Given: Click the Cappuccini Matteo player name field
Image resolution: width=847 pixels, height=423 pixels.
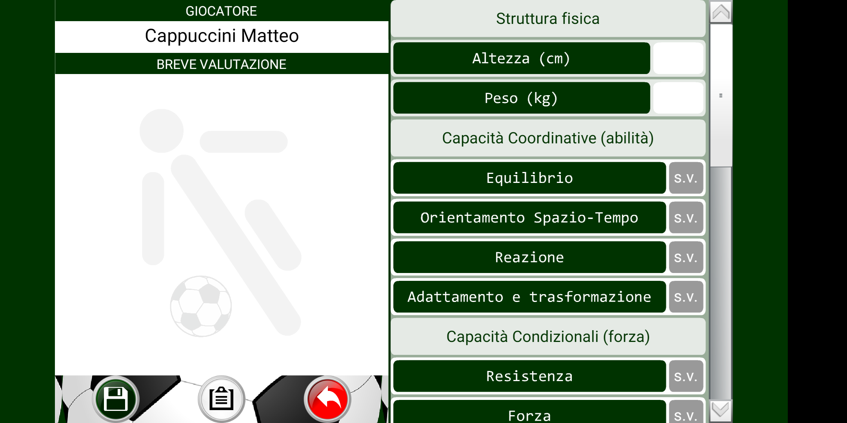Looking at the screenshot, I should 222,36.
